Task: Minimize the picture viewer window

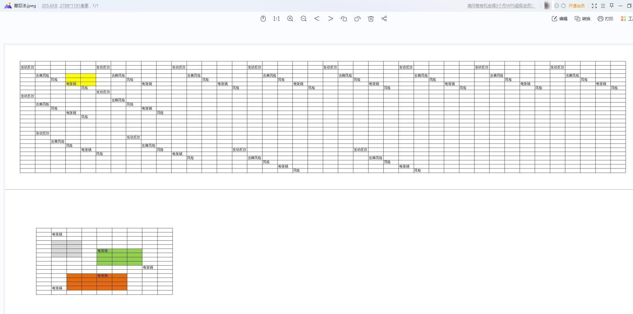Action: coord(621,6)
